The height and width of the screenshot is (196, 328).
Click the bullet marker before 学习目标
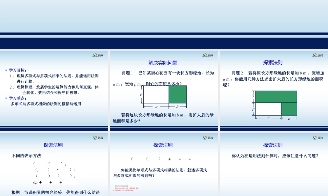[x=6, y=70]
